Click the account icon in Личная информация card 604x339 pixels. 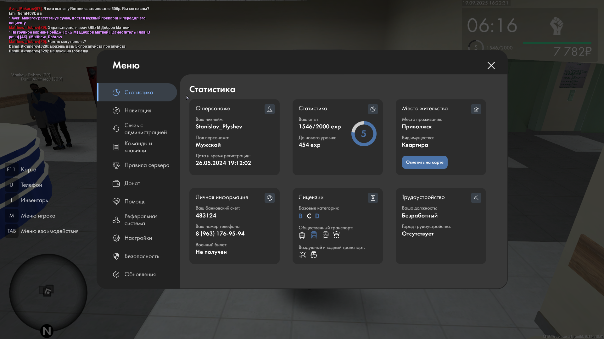coord(270,198)
